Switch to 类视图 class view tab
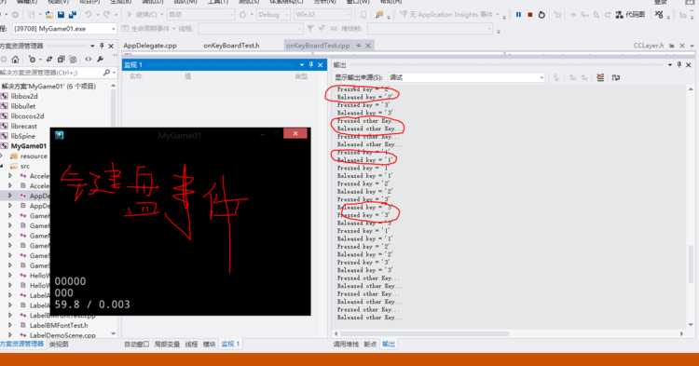The height and width of the screenshot is (366, 699). (x=59, y=345)
